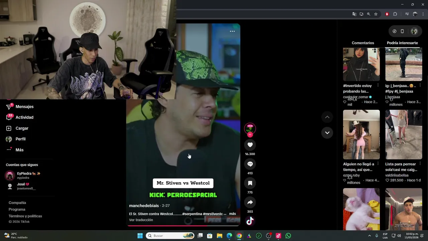428x241 pixels.
Task: Click the video progress bar
Action: pyautogui.click(x=183, y=226)
